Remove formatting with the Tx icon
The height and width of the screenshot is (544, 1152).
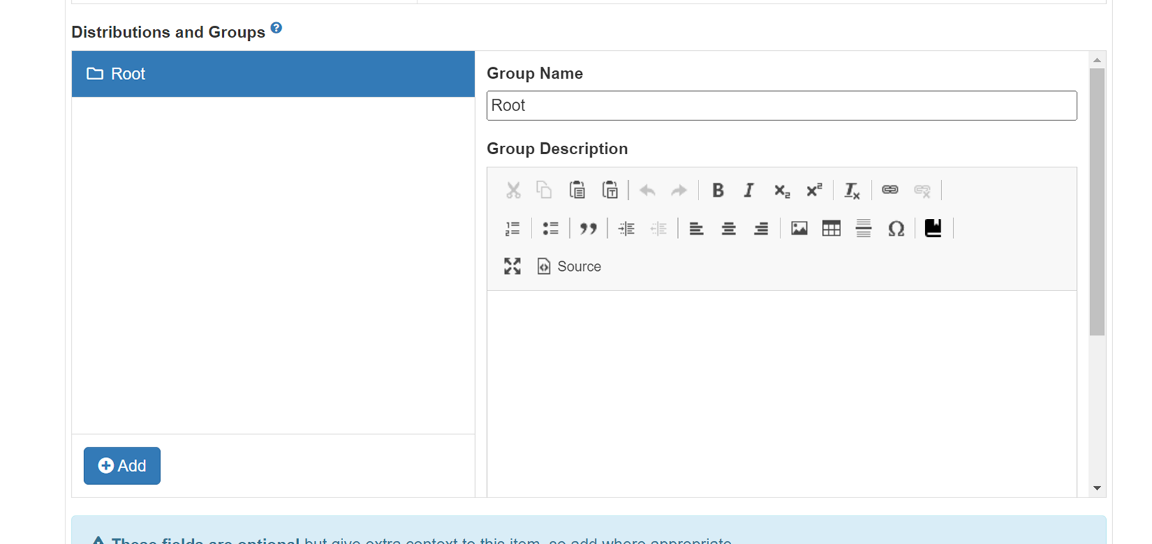point(851,190)
